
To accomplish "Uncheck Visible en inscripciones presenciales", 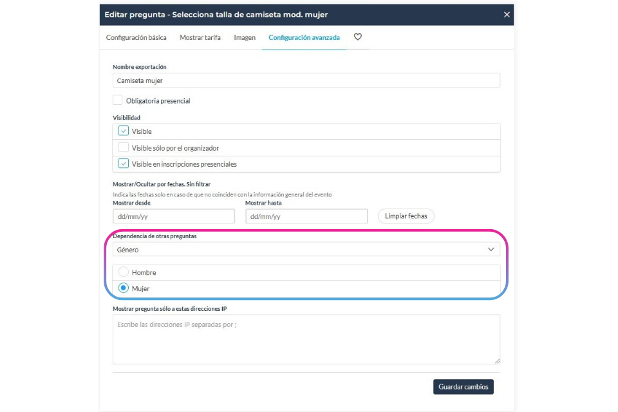I will (x=124, y=164).
